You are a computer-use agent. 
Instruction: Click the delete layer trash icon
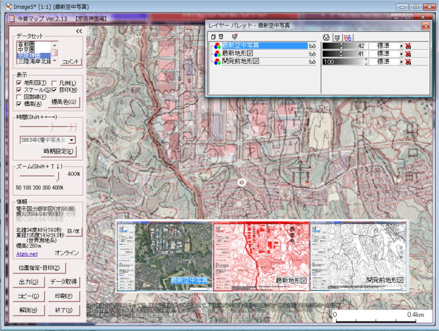[x=221, y=37]
